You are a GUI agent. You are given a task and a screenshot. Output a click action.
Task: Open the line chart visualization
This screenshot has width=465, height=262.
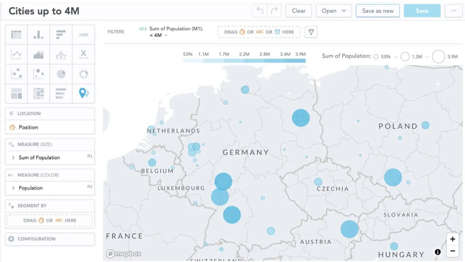(16, 54)
